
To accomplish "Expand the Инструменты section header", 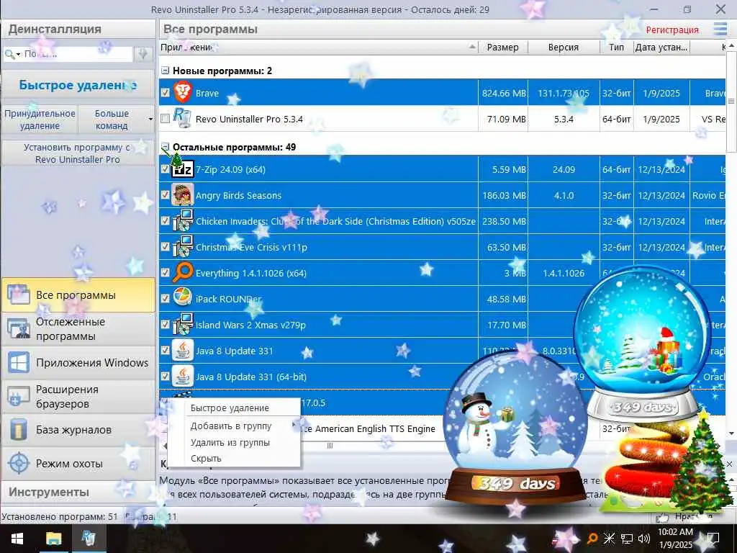I will 78,492.
